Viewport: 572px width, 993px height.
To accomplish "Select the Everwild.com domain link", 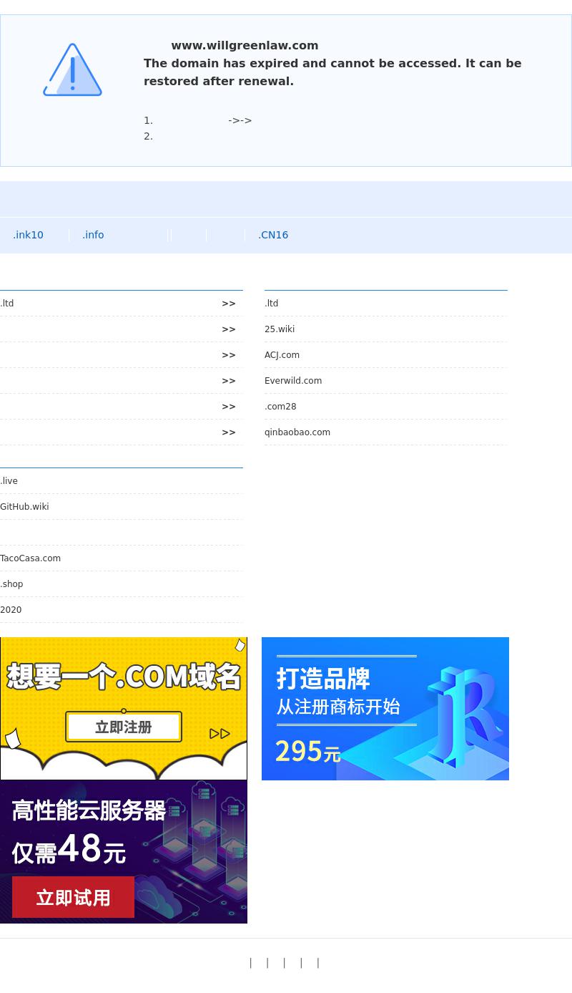I will pyautogui.click(x=293, y=381).
